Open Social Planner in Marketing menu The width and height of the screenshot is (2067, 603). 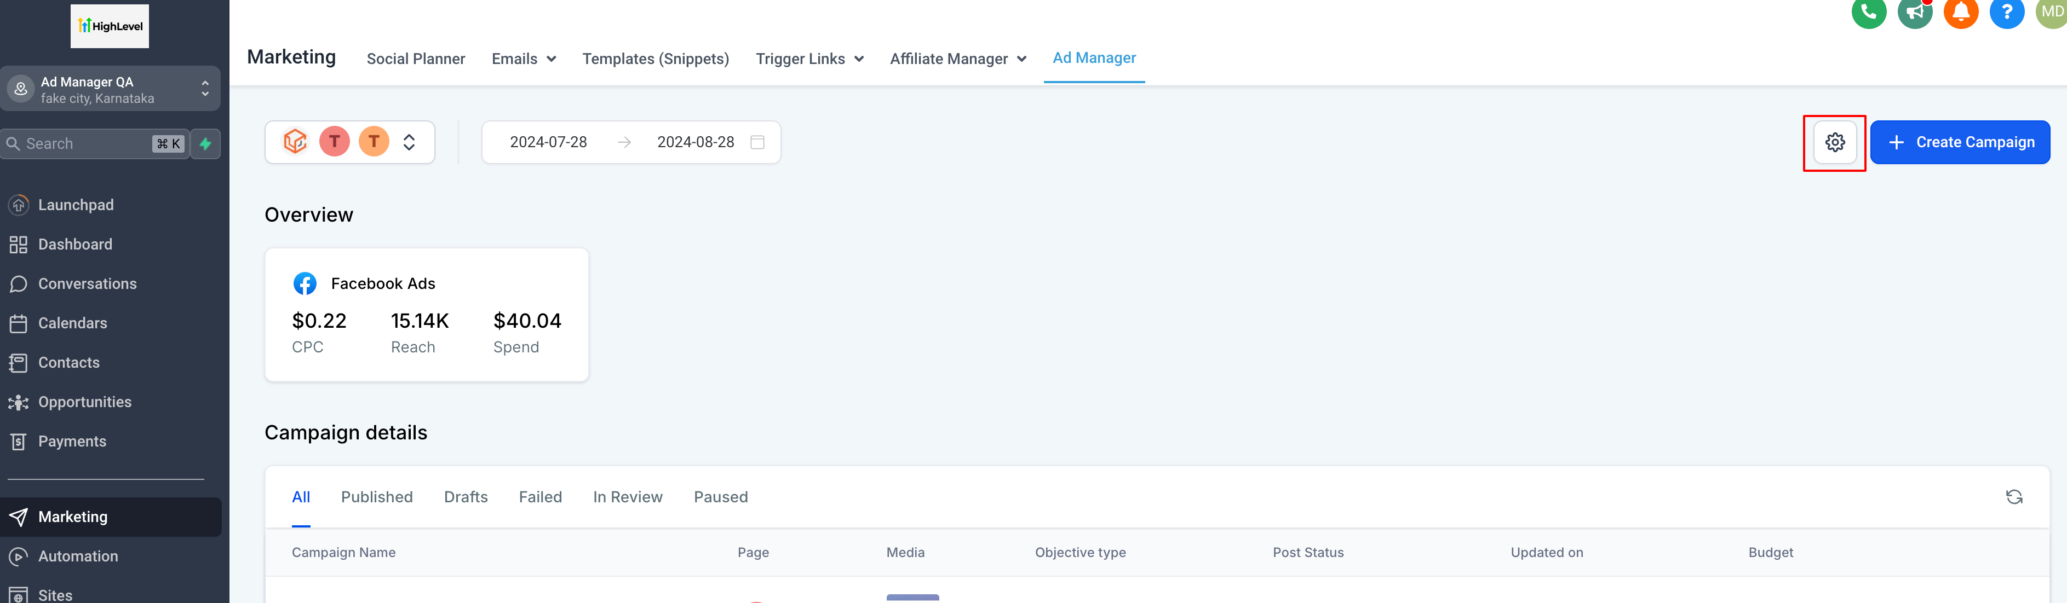[416, 59]
